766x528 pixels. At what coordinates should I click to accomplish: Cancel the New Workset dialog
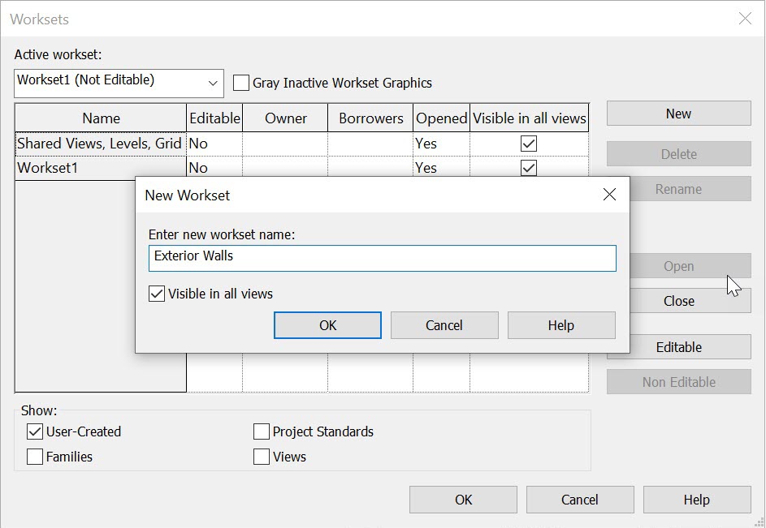click(444, 325)
